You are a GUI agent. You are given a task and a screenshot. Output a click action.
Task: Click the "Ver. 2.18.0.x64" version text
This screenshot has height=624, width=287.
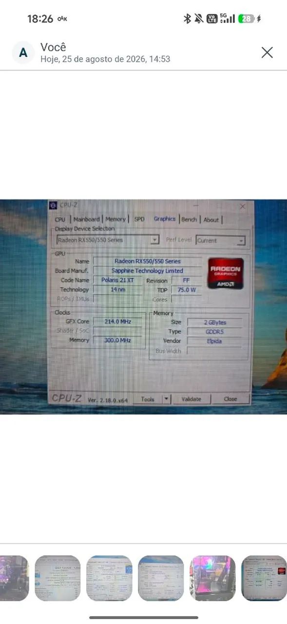tap(108, 400)
